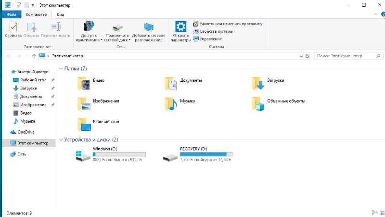Open Свойства системы in ribbon
Viewport: 385px width, 217px height.
coord(213,31)
